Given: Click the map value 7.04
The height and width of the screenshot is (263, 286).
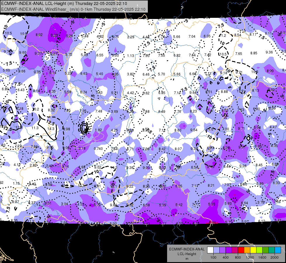Looking at the screenshot, I should (192, 37).
